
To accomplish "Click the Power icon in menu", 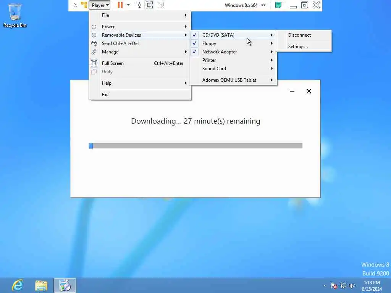I will pyautogui.click(x=94, y=27).
